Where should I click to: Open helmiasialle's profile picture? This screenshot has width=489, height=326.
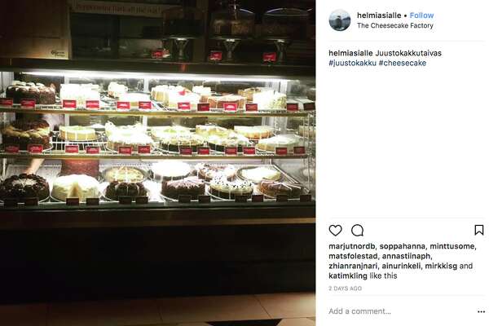[339, 20]
